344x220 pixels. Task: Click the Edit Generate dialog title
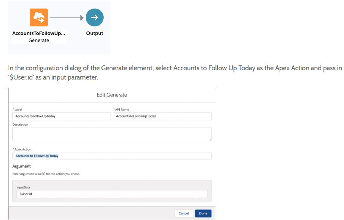[112, 95]
